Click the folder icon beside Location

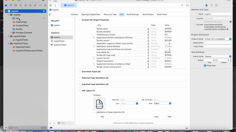pyautogui.click(x=230, y=22)
